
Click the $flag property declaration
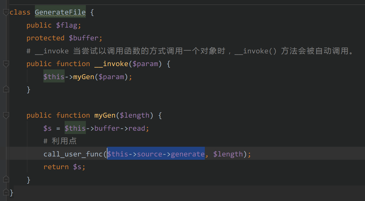tap(68, 25)
